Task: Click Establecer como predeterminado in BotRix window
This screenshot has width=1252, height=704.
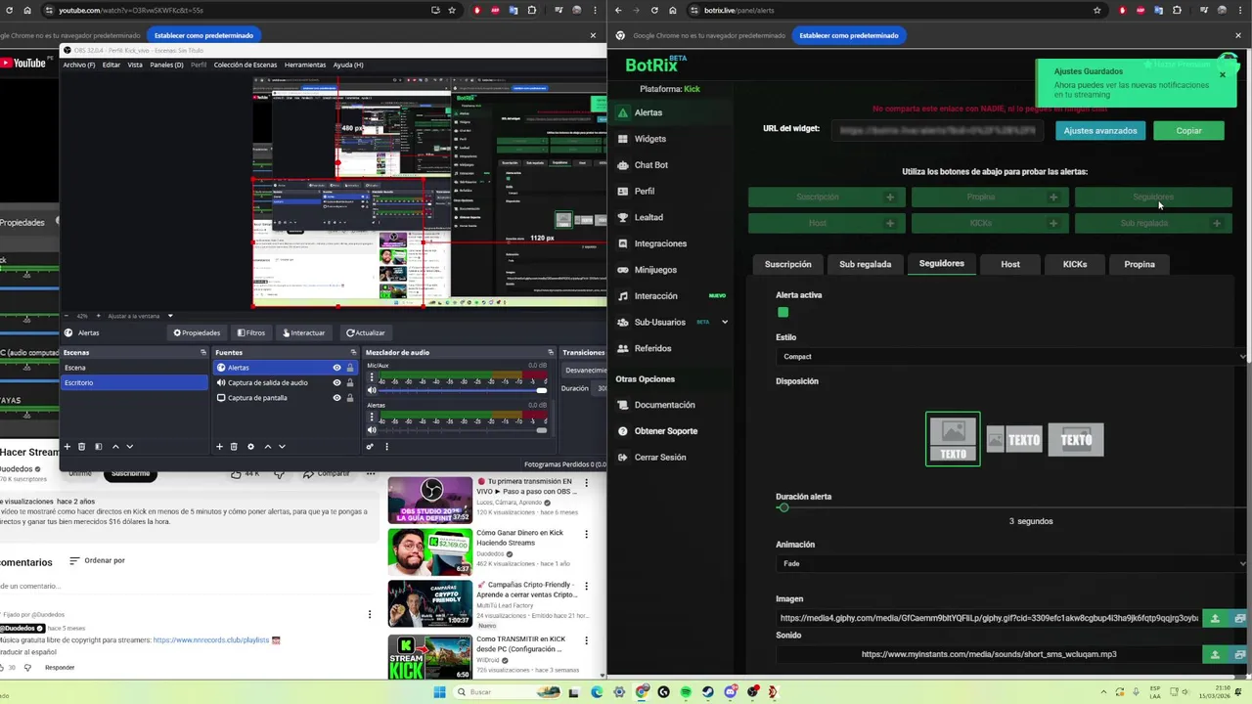Action: [x=848, y=35]
